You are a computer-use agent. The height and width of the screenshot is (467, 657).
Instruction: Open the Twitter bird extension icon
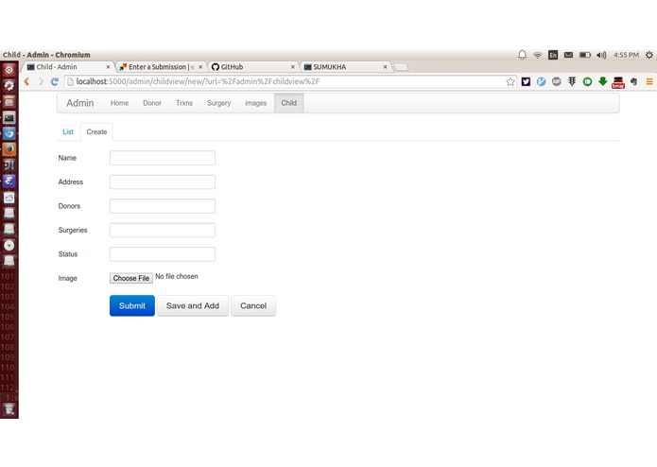[x=526, y=81]
